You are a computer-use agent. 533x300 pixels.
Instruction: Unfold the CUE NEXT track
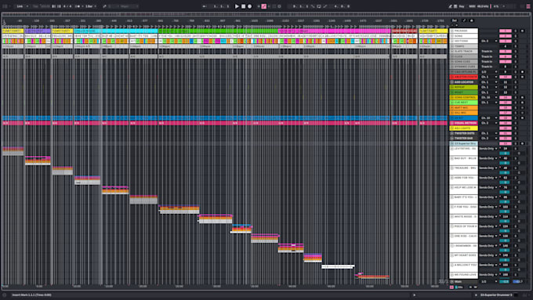[452, 103]
